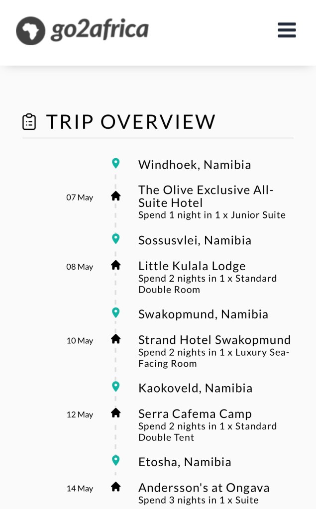Open The Olive Exclusive All-Suite Hotel

pos(206,197)
